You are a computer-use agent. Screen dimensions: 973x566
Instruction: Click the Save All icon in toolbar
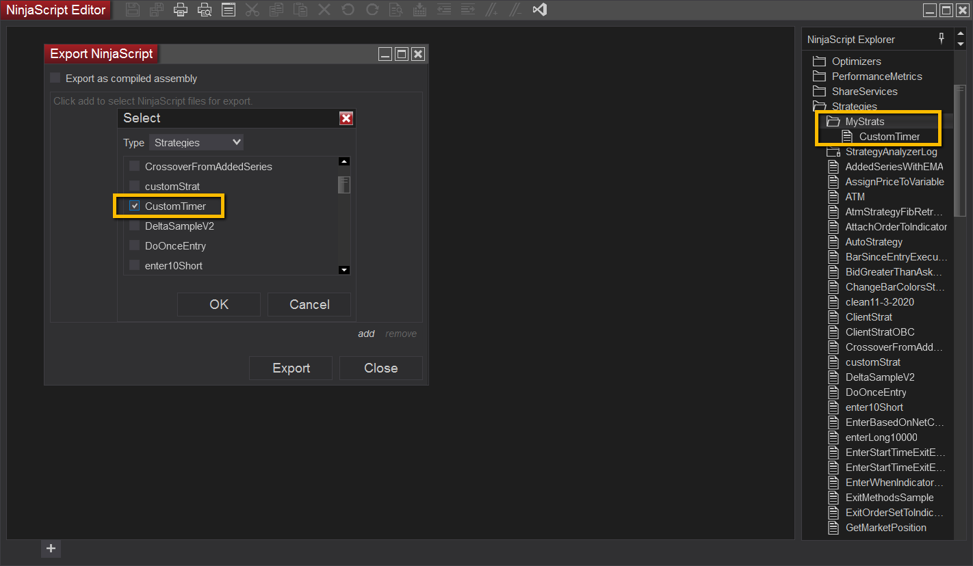(x=157, y=10)
